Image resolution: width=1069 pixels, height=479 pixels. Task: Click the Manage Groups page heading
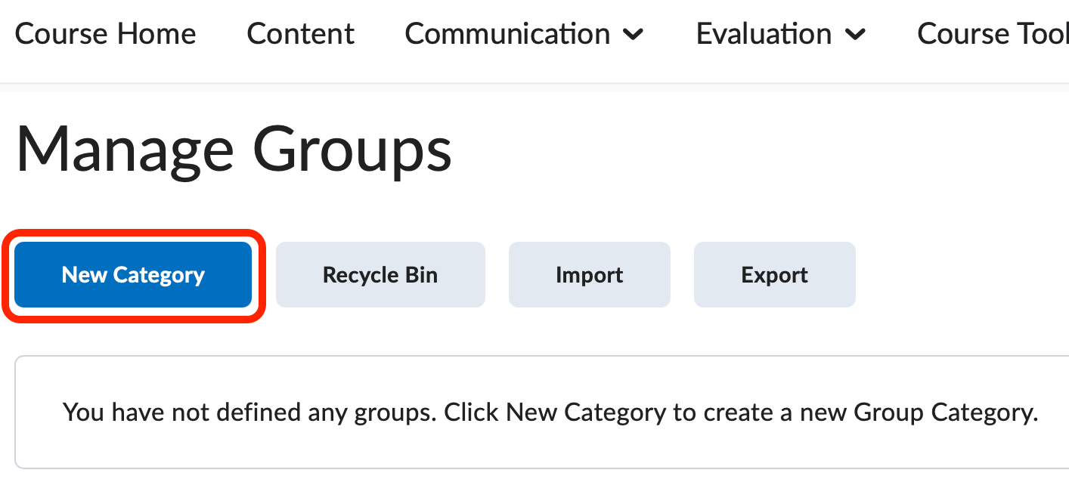(x=231, y=148)
